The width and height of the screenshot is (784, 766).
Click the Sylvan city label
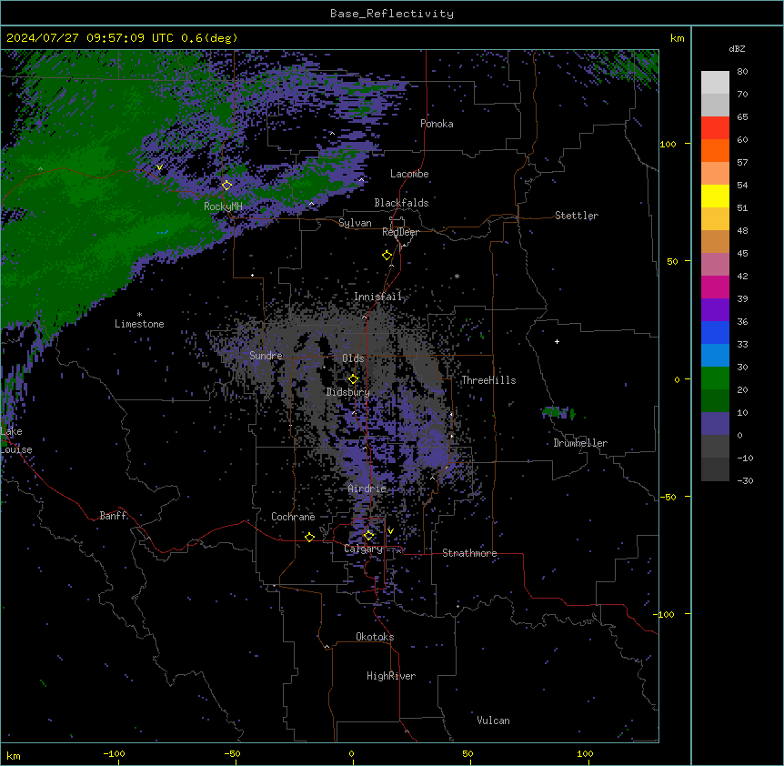(355, 223)
